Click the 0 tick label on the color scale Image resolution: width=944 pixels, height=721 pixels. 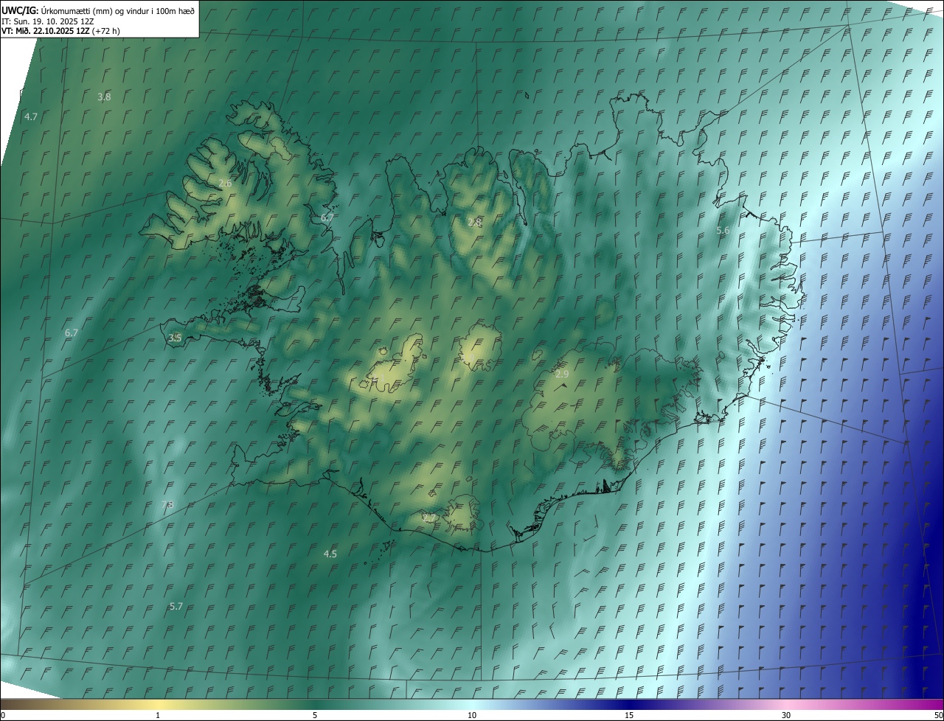click(3, 715)
